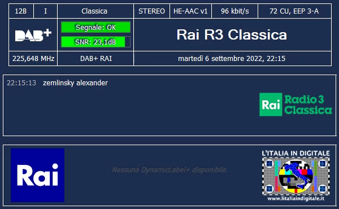Click the HE-AAC v1 codec cell
The image size is (339, 209).
pyautogui.click(x=190, y=11)
